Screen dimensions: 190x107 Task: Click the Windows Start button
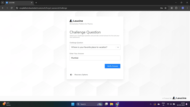point(73,104)
